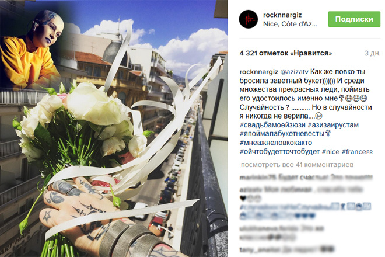Open the Nice, Côte d'Az... location link

click(290, 24)
